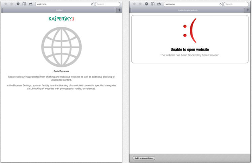Reload page in left window address bar
Image resolution: width=252 pixels, height=163 pixels.
tap(92, 4)
